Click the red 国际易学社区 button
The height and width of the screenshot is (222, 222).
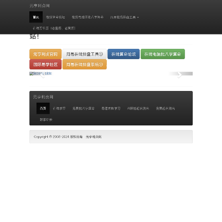pos(45,64)
